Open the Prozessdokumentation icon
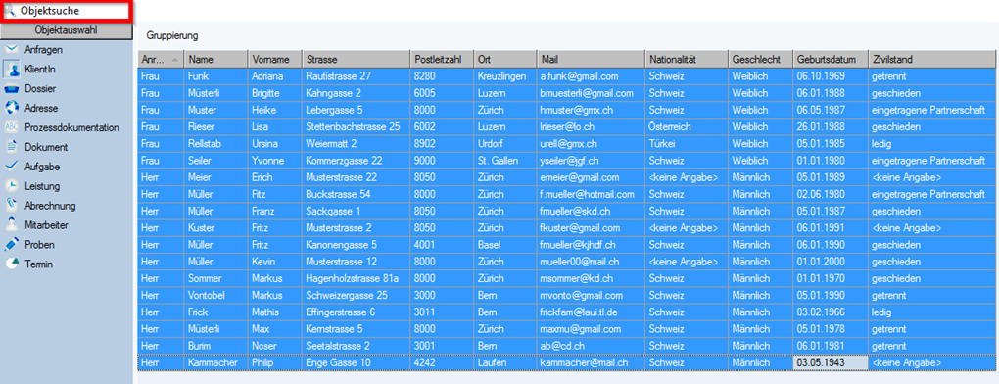The width and height of the screenshot is (999, 384). 11,127
